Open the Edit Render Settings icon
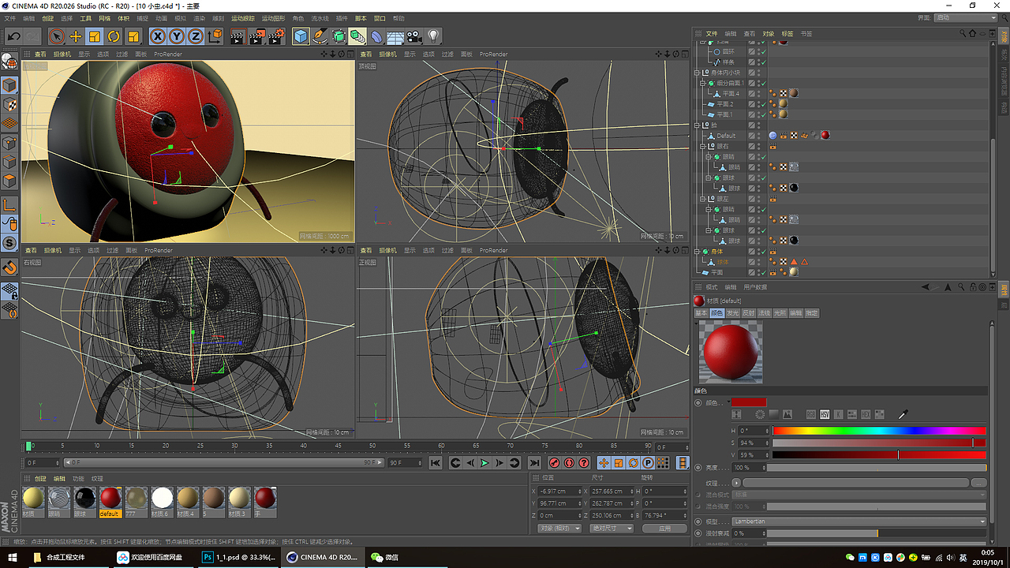The height and width of the screenshot is (568, 1010). 276,36
